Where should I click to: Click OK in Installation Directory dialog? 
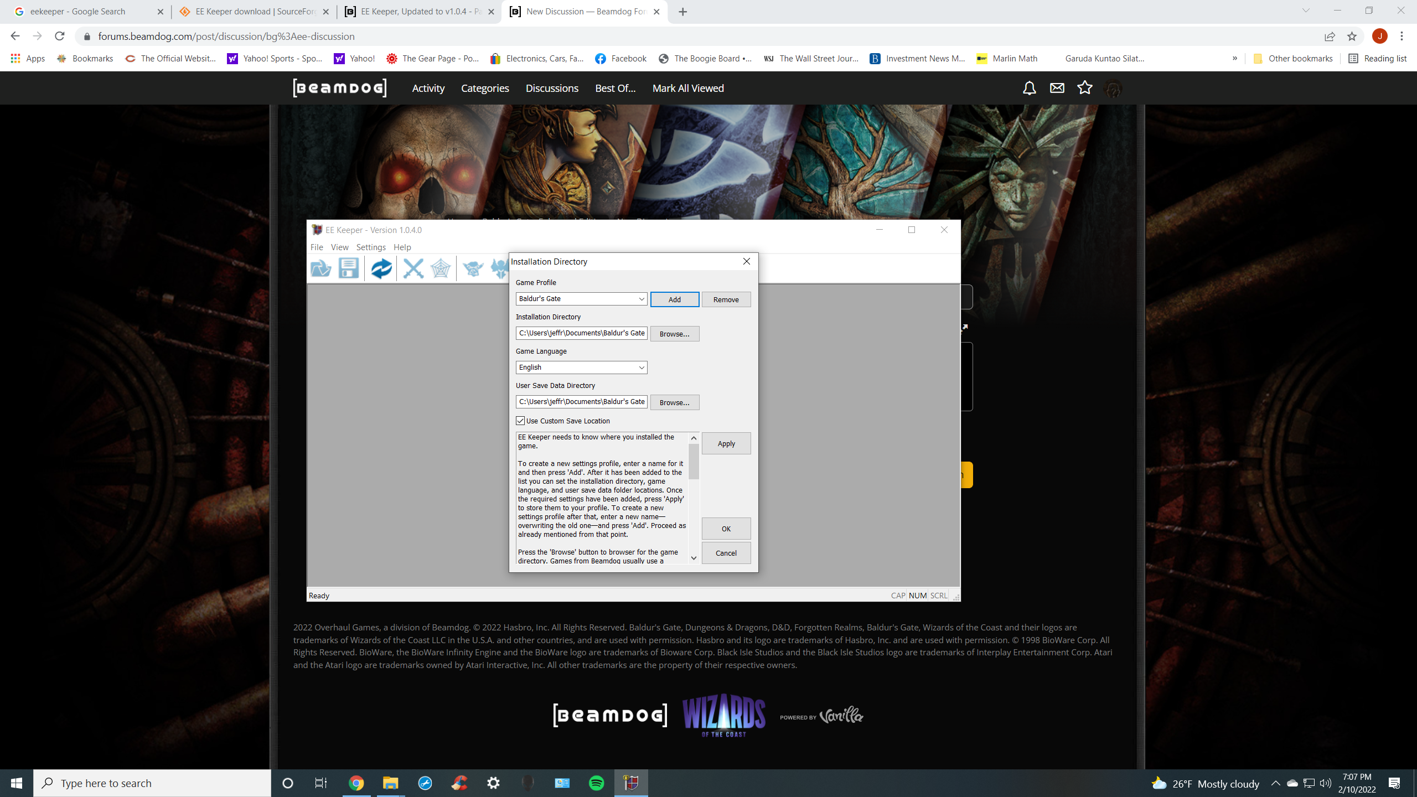726,529
